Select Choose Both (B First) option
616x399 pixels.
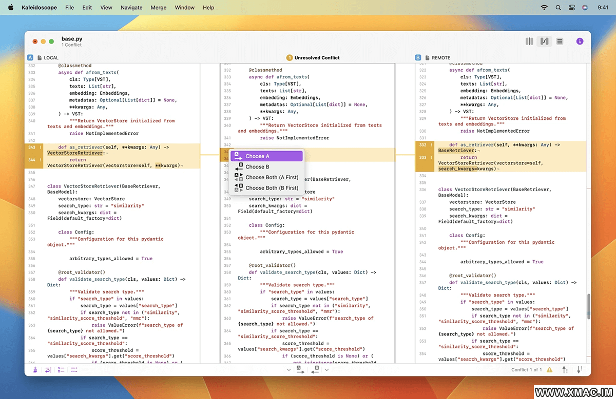click(266, 188)
